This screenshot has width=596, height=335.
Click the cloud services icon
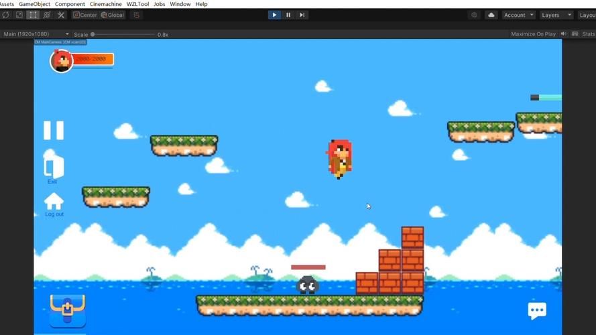pyautogui.click(x=491, y=15)
